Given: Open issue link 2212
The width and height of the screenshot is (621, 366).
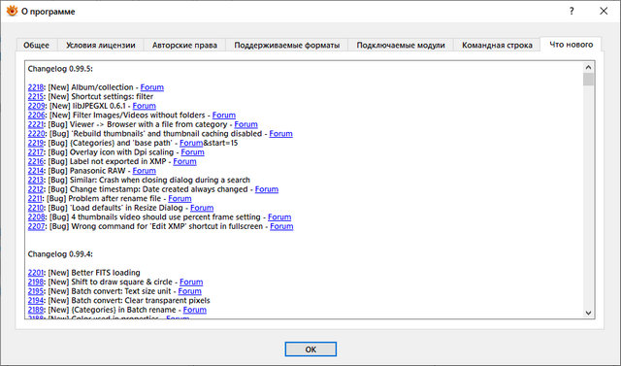Looking at the screenshot, I should click(35, 189).
